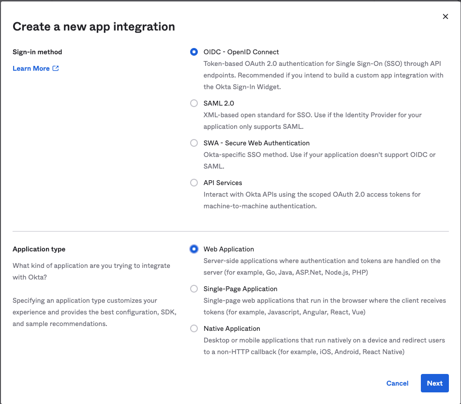Click the external-link icon beside Learn More
461x404 pixels.
(55, 68)
